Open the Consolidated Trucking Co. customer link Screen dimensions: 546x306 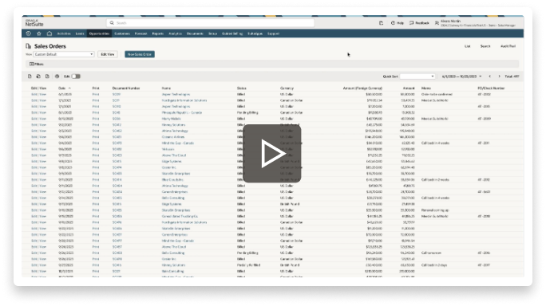pyautogui.click(x=180, y=216)
